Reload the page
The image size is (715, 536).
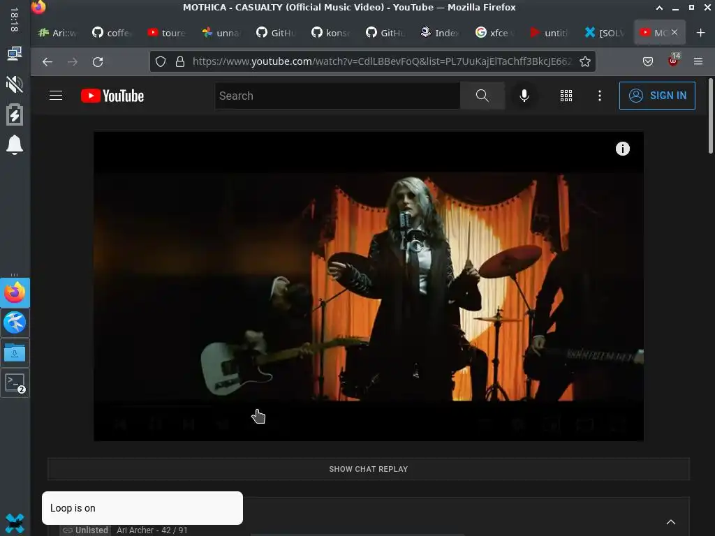(98, 61)
